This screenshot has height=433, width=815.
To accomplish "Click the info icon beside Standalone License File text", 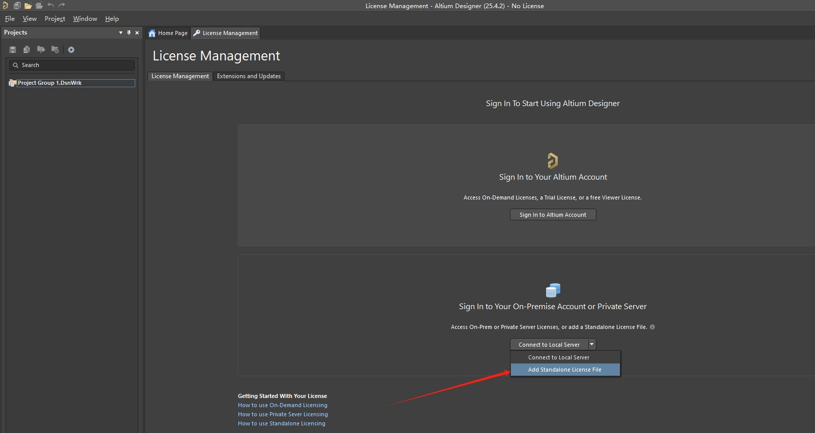I will click(x=652, y=327).
